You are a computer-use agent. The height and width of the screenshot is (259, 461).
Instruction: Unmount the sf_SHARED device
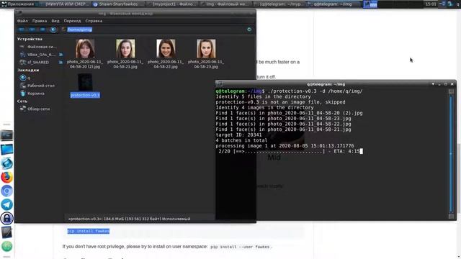[x=61, y=63]
